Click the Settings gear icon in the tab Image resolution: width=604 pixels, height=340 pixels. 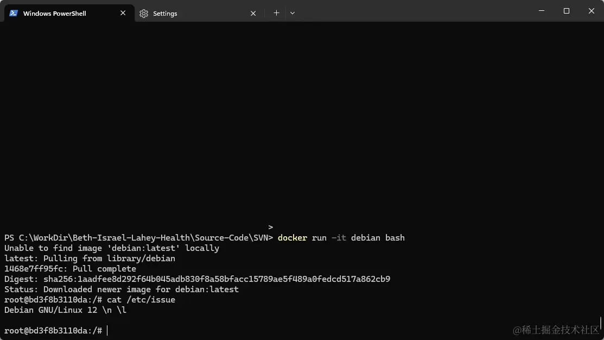pos(144,14)
